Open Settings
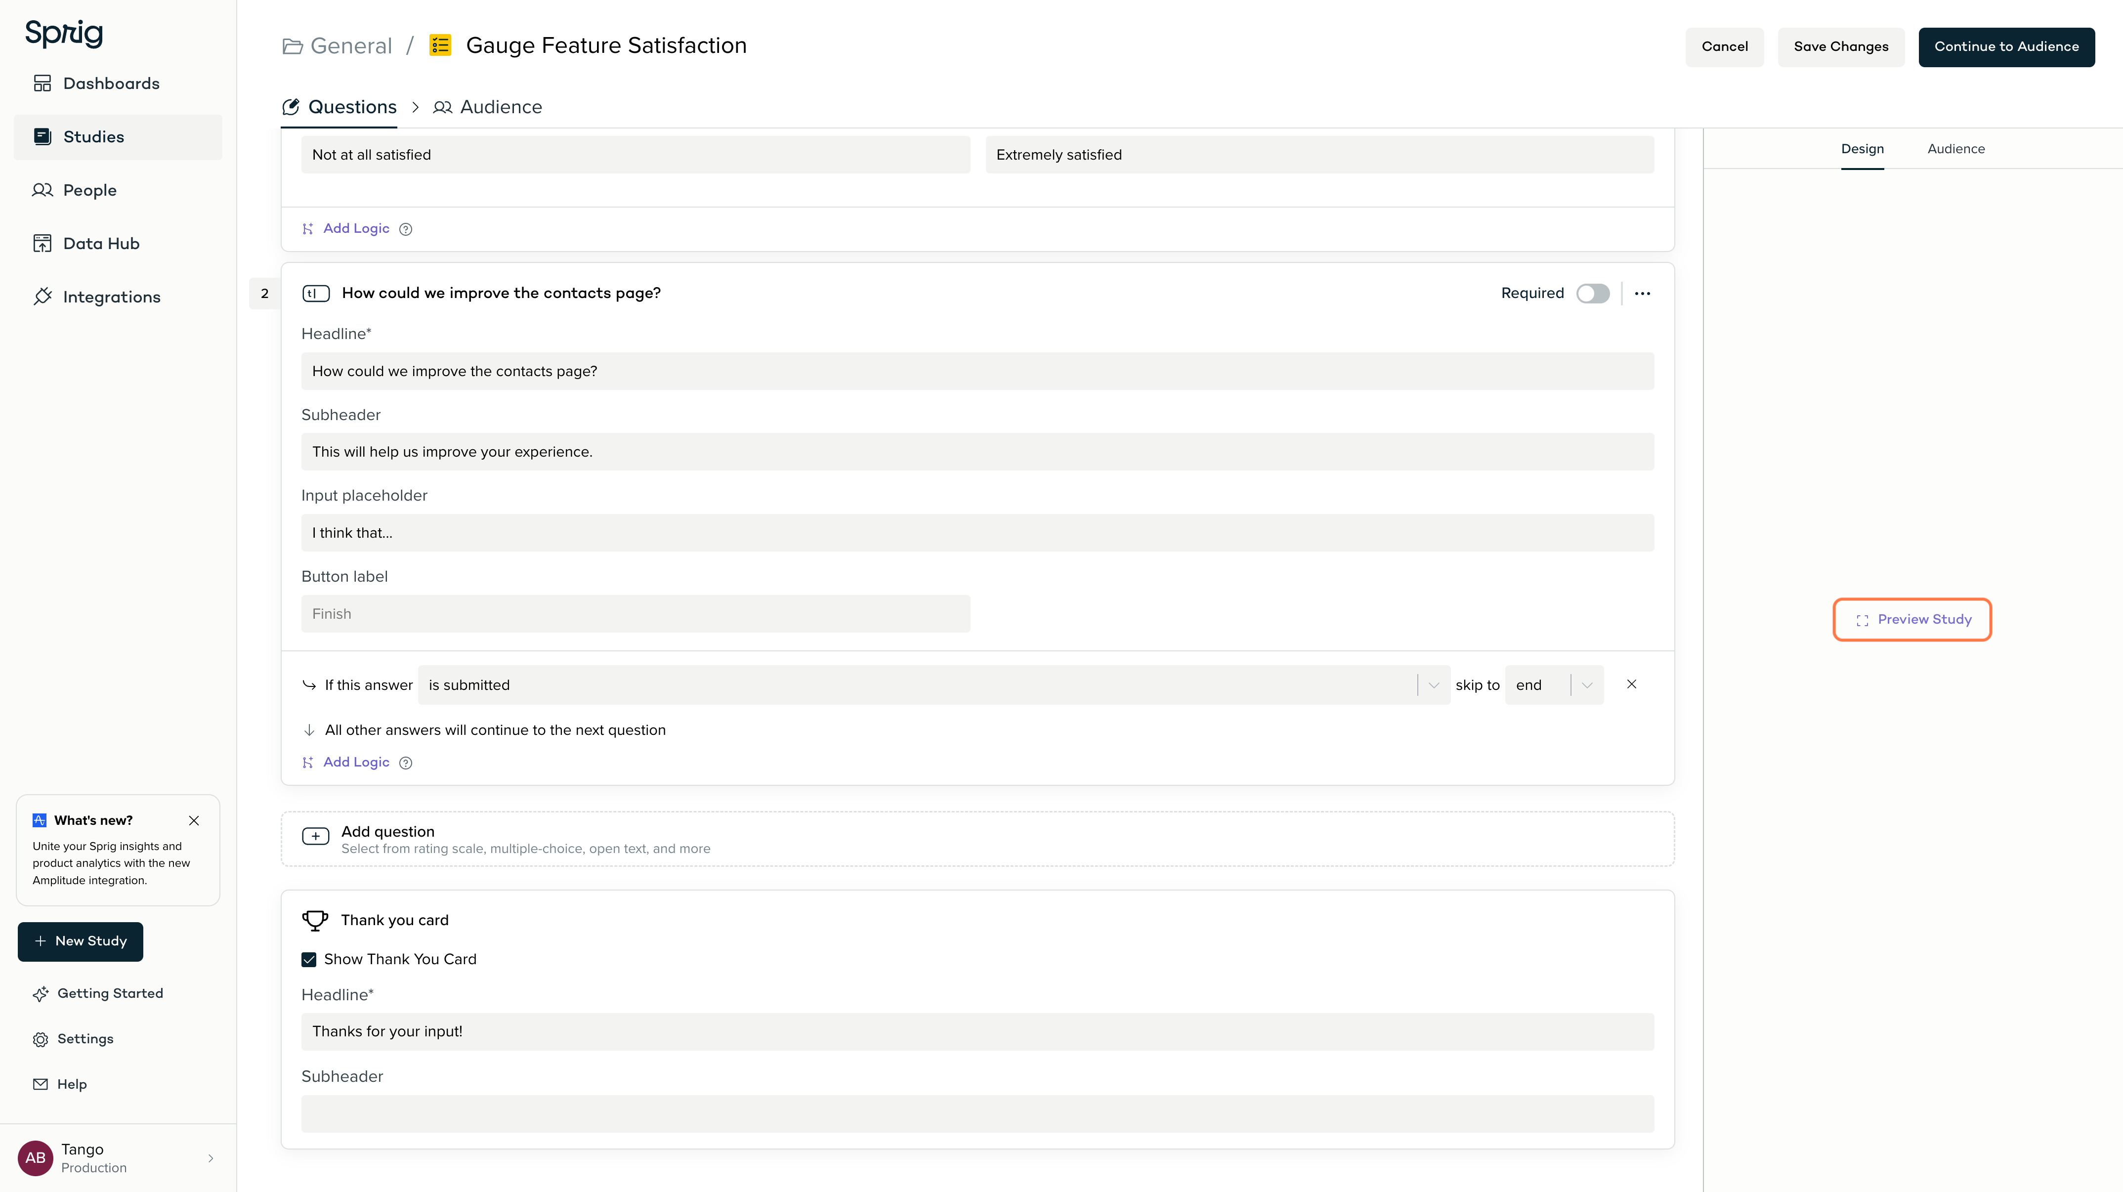Viewport: 2123px width, 1192px height. coord(73,1039)
